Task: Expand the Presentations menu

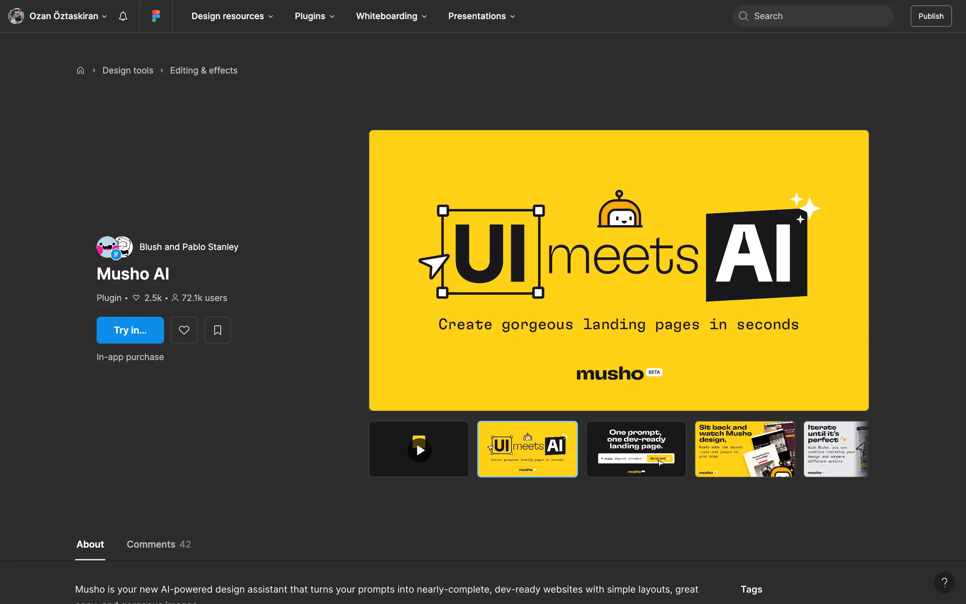Action: [x=481, y=16]
